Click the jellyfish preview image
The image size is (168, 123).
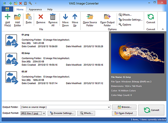138,53
